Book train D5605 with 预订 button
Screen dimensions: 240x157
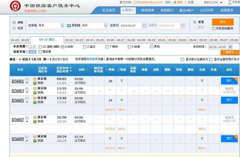229,100
